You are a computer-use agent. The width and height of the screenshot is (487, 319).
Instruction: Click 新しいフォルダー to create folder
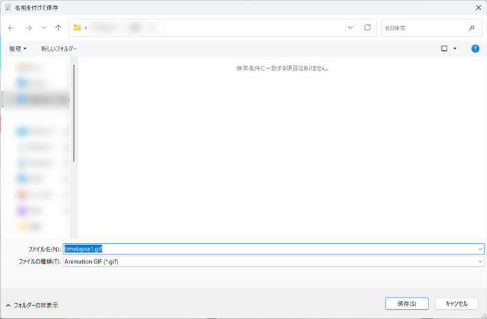coord(59,49)
